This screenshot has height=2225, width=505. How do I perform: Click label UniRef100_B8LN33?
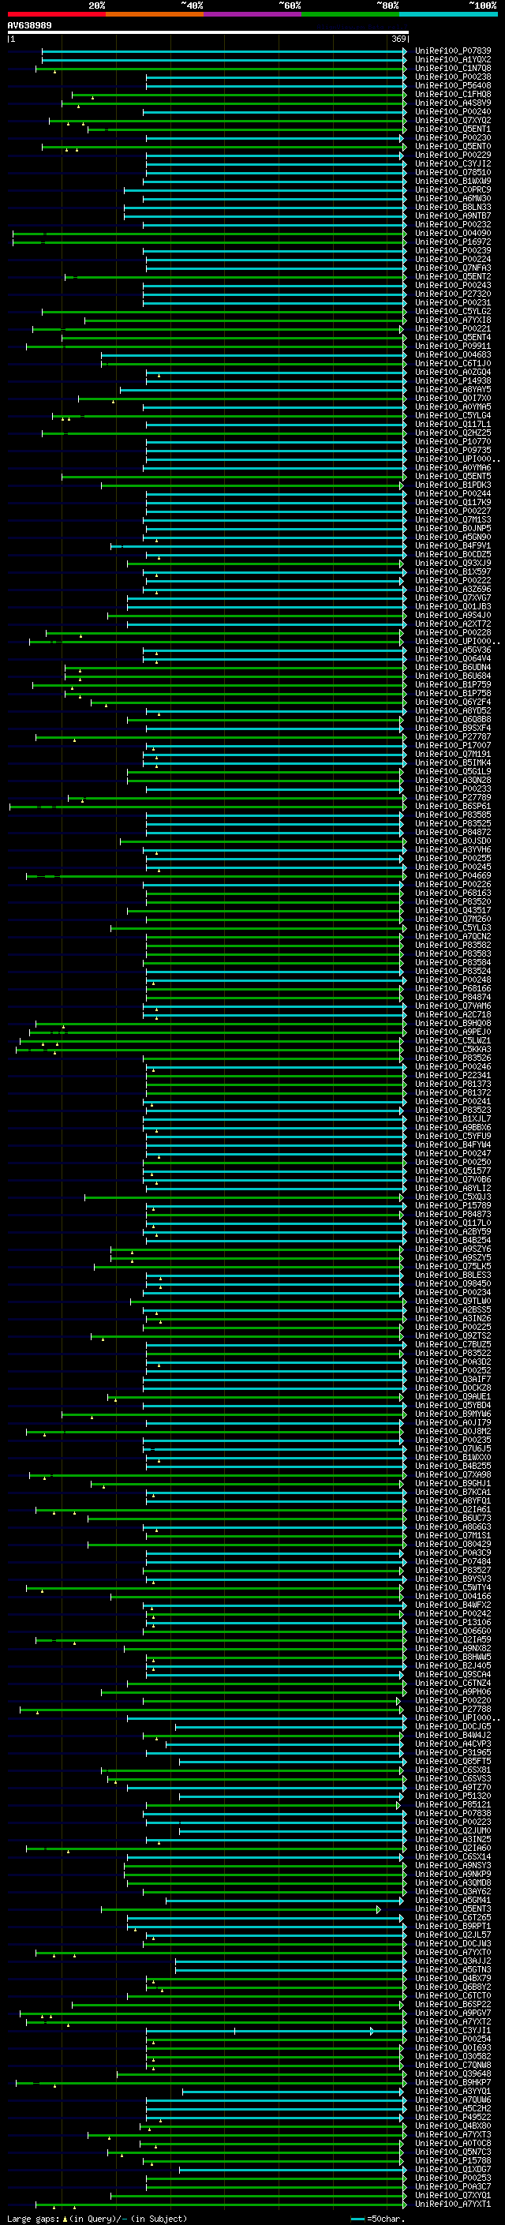[x=453, y=208]
